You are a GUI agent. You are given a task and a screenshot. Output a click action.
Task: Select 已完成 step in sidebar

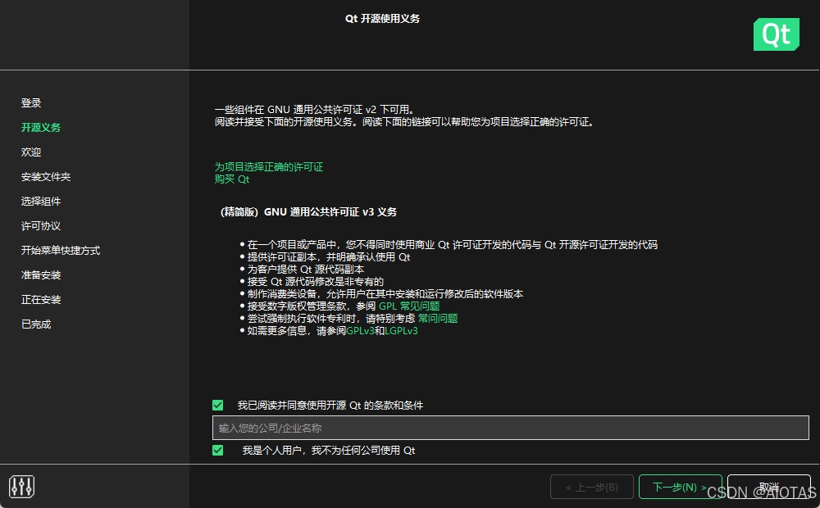tap(36, 324)
